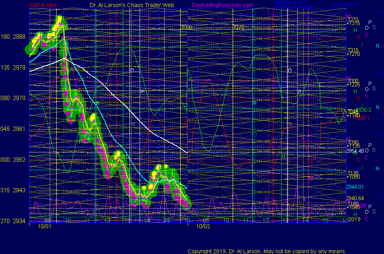Viewport: 384px width, 254px height.
Task: Click the +T225 level label
Action: 353,85
